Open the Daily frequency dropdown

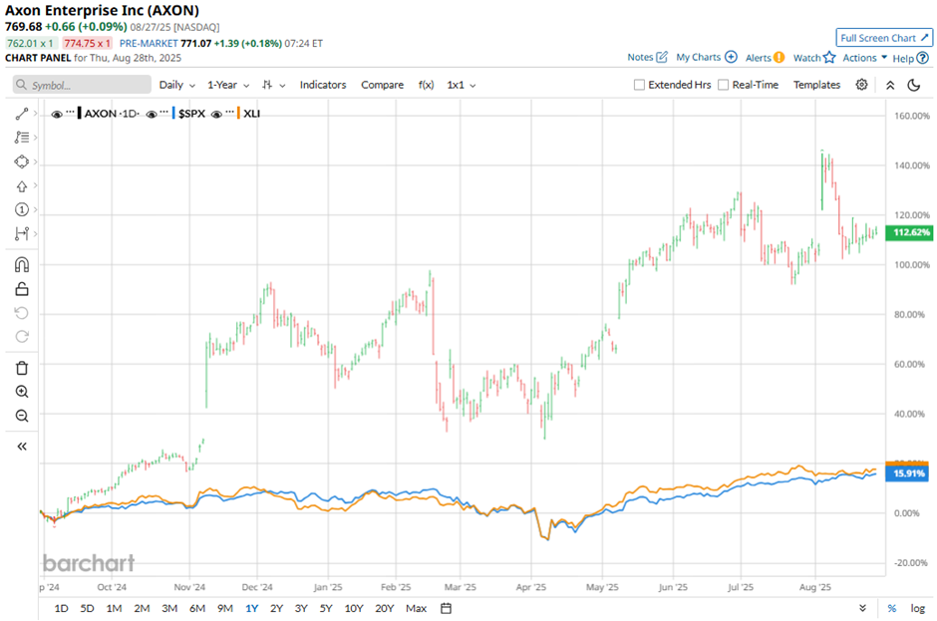pos(176,85)
